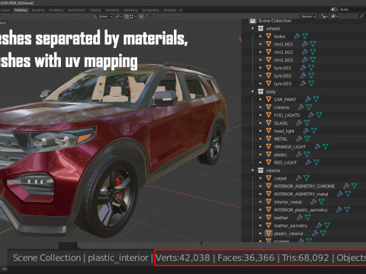Switch to the Layout workspace tab

pos(5,10)
